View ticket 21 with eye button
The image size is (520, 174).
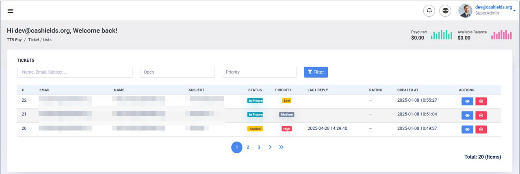pos(467,115)
